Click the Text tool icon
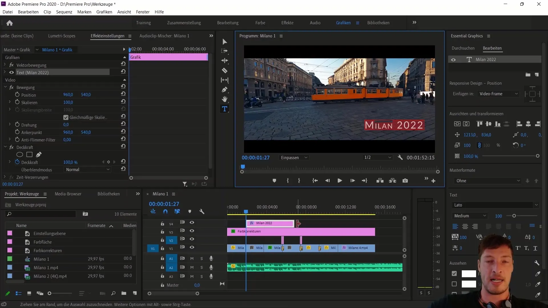The width and height of the screenshot is (548, 308). click(225, 109)
